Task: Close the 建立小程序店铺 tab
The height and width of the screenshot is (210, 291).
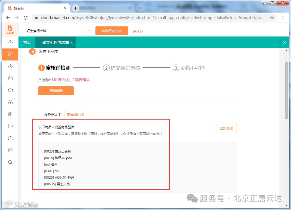Action: coord(72,43)
